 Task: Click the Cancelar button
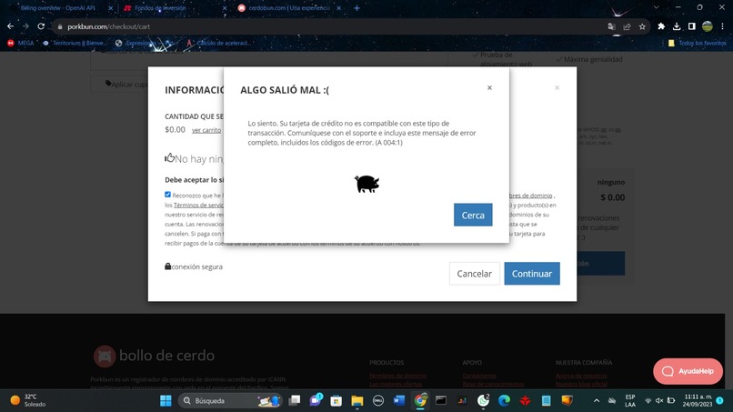(474, 274)
